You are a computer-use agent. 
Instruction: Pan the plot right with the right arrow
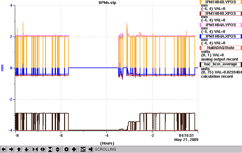click(x=11, y=149)
